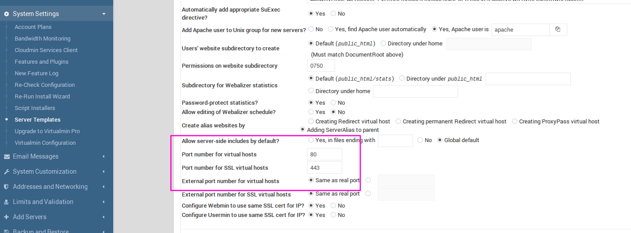This screenshot has width=631, height=233.
Task: Go to Virtualmin Configuration link
Action: pos(45,143)
